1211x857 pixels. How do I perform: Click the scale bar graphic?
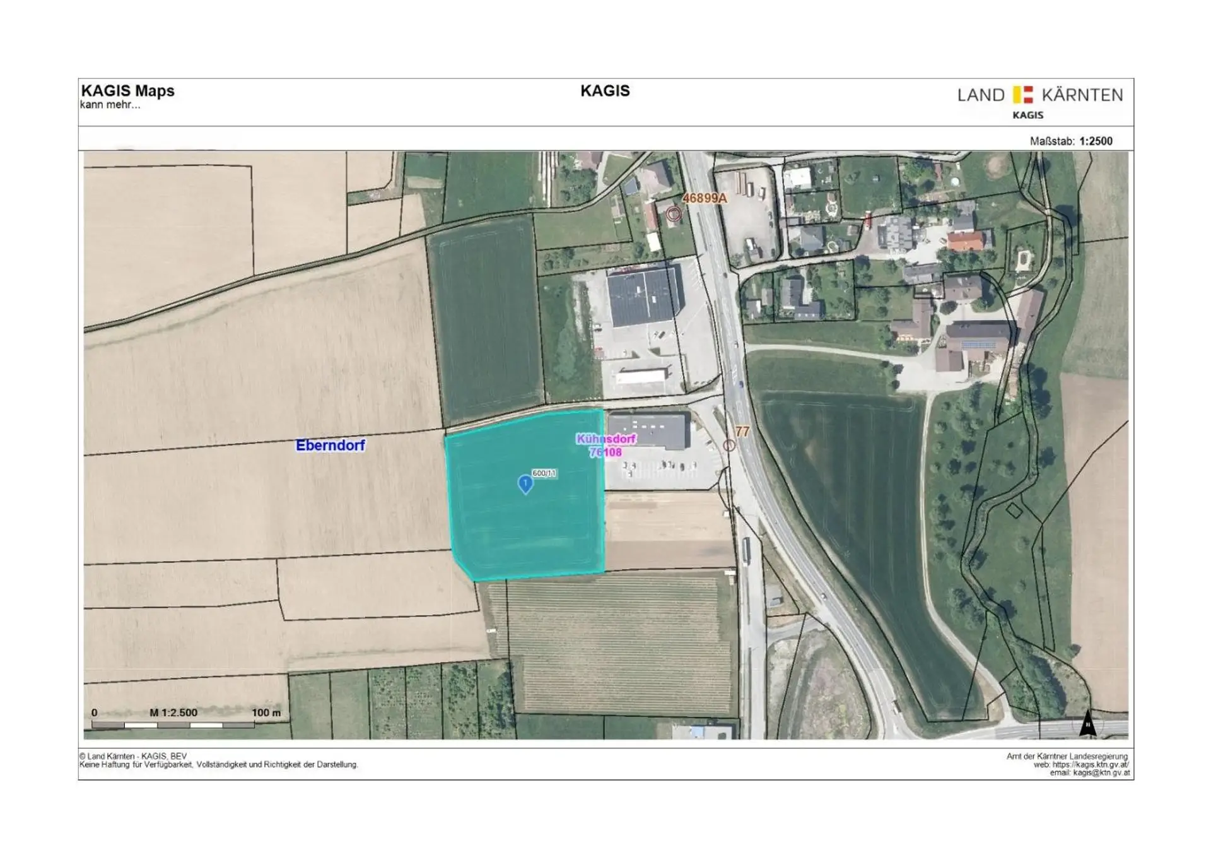173,725
